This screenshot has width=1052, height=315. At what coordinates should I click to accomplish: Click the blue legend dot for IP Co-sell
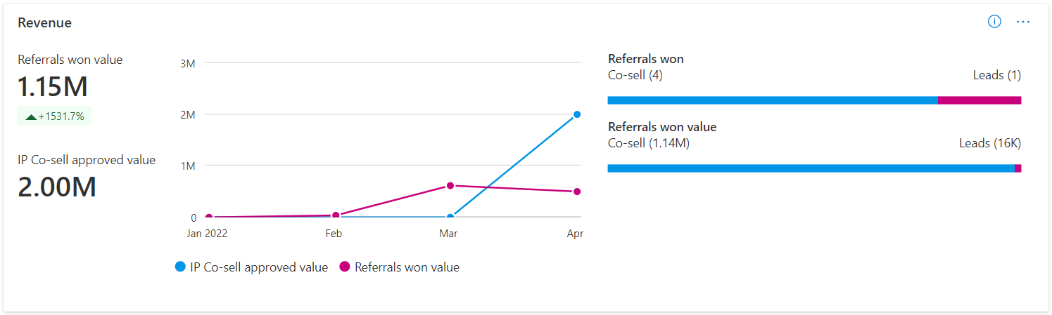click(180, 267)
